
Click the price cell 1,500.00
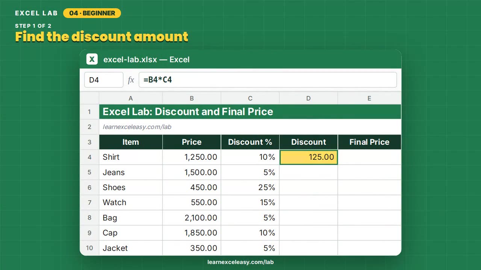192,172
